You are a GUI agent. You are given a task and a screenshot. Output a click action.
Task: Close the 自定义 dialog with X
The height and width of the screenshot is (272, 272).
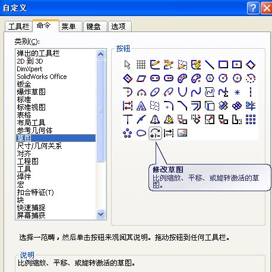point(267,8)
